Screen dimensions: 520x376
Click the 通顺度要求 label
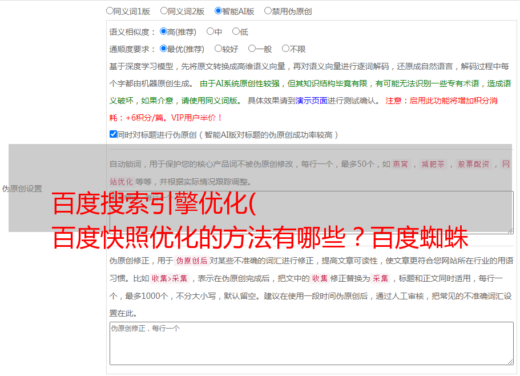tap(132, 49)
